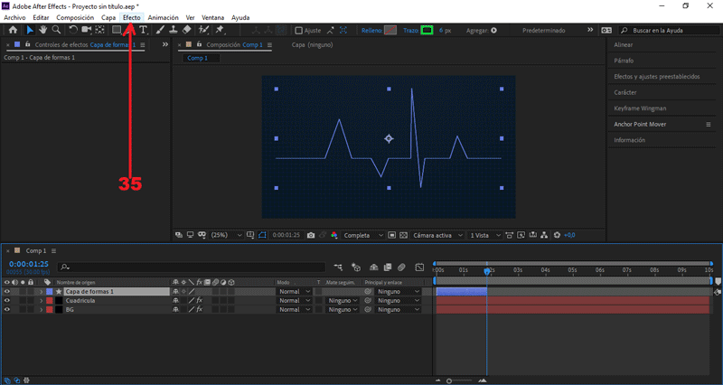Open the magnification ratio dropdown showing 25%
723x385 pixels.
226,235
